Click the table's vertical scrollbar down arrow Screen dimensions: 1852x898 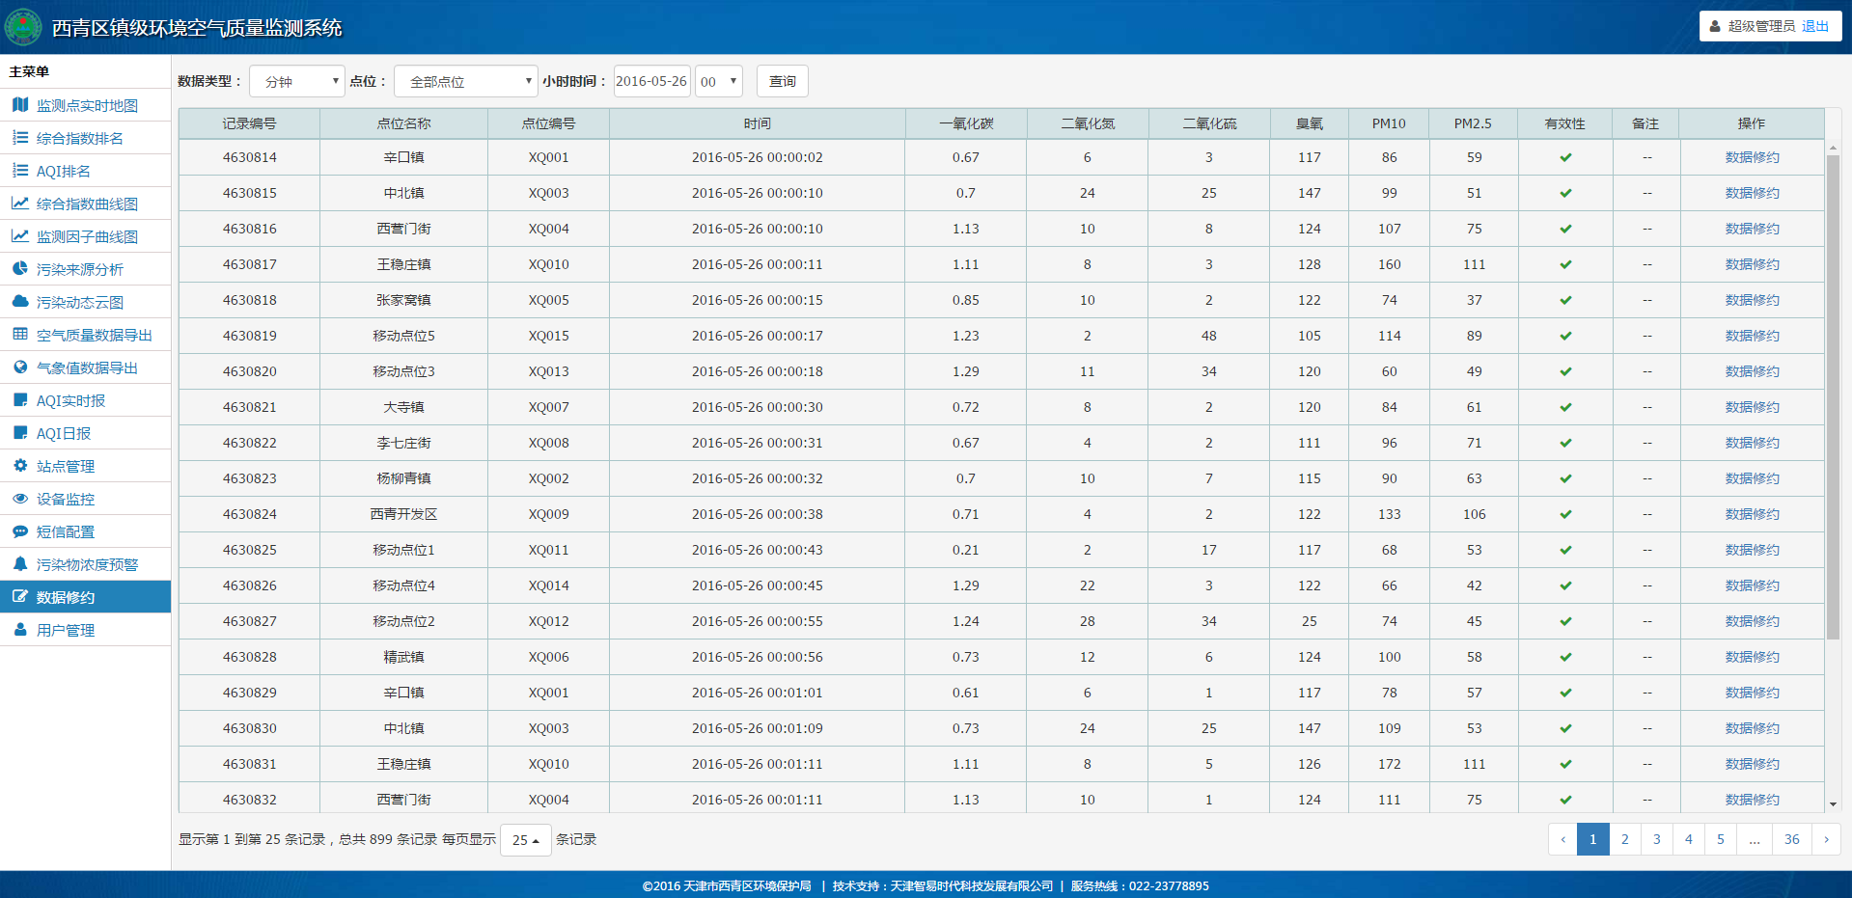click(1833, 803)
